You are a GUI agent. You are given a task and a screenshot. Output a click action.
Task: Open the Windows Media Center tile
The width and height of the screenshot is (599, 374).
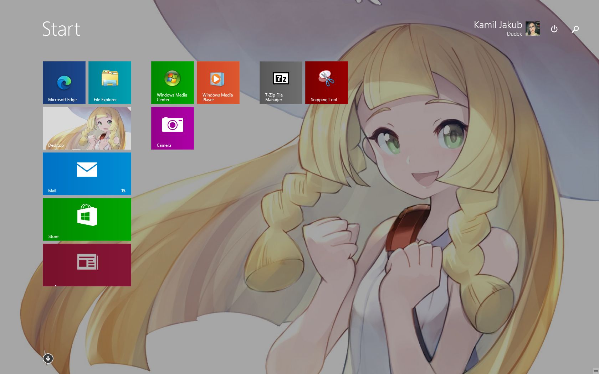pyautogui.click(x=173, y=83)
